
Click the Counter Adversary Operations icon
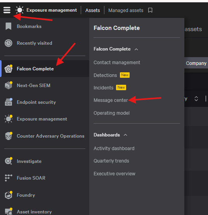pyautogui.click(x=9, y=136)
